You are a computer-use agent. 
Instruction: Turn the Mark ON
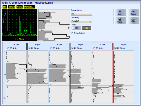pos(76,28)
